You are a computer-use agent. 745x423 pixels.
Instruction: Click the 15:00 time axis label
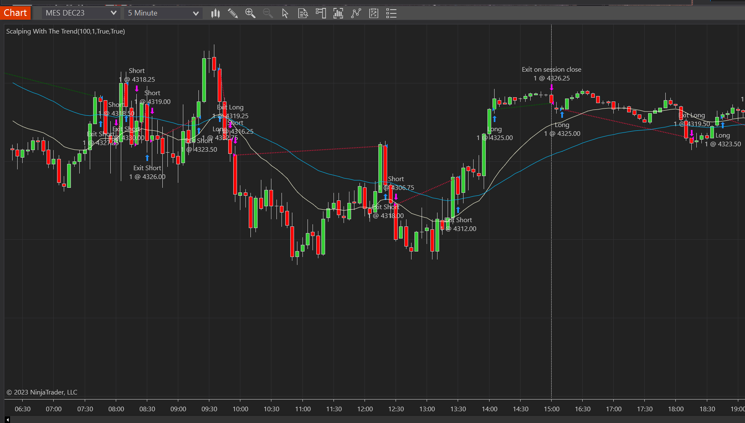point(552,409)
